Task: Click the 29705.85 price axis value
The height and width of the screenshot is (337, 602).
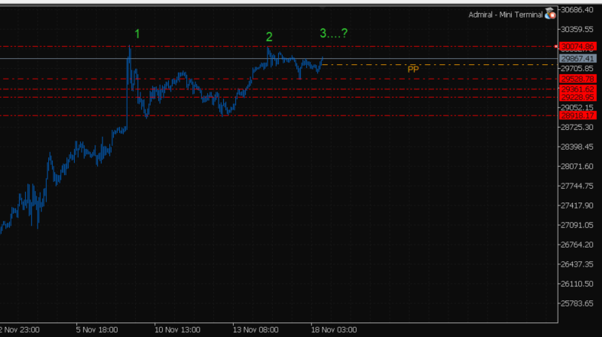Action: 577,68
